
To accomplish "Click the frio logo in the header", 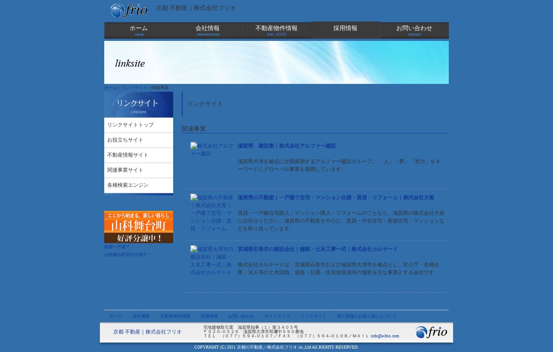I will (129, 10).
